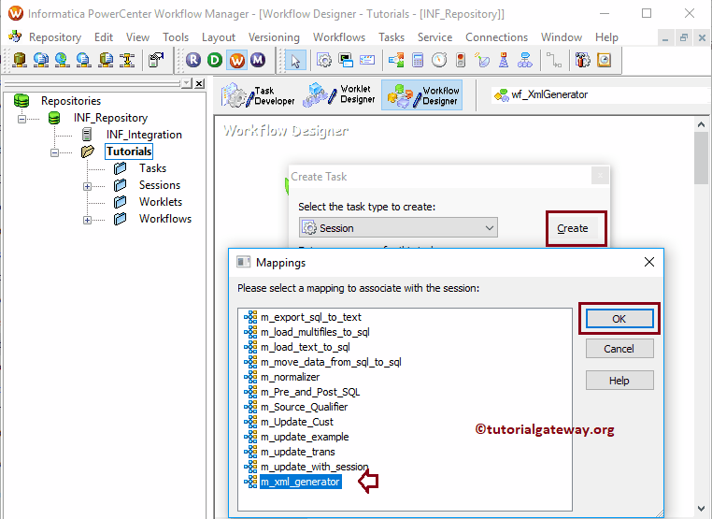Click the hierarchy worklet toolbar icon
This screenshot has height=519, width=712.
tap(525, 60)
